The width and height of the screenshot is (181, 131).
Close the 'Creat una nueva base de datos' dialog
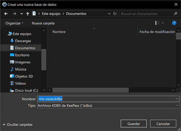coord(176,4)
